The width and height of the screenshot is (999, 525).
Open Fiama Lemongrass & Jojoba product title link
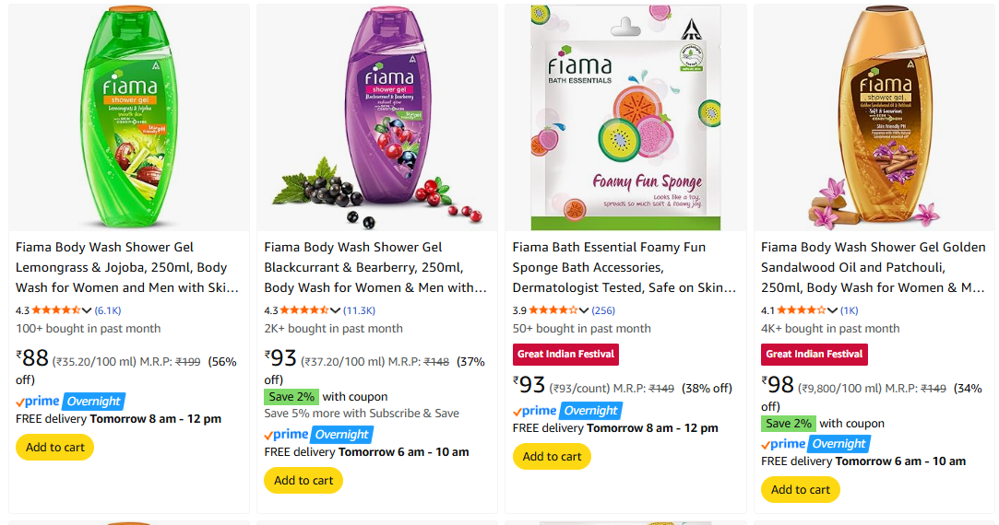click(x=126, y=267)
